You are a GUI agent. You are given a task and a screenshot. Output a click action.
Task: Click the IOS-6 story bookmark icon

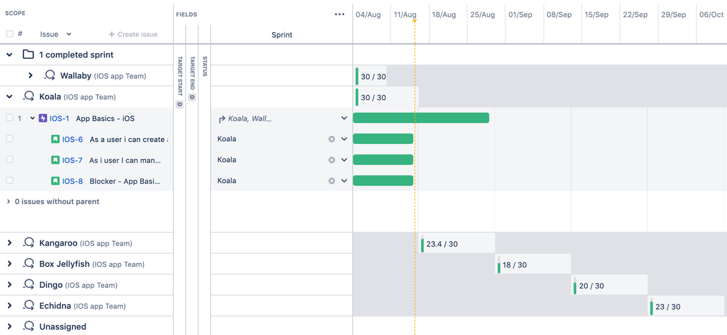tap(55, 139)
